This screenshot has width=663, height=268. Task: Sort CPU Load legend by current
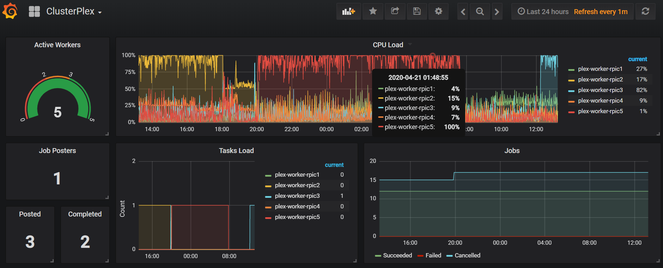point(638,59)
